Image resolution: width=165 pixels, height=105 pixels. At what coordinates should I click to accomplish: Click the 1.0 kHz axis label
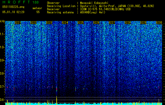click(x=2, y=48)
